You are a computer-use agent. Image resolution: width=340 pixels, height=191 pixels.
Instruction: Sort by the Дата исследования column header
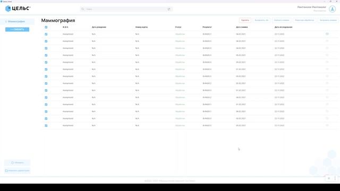(283, 27)
